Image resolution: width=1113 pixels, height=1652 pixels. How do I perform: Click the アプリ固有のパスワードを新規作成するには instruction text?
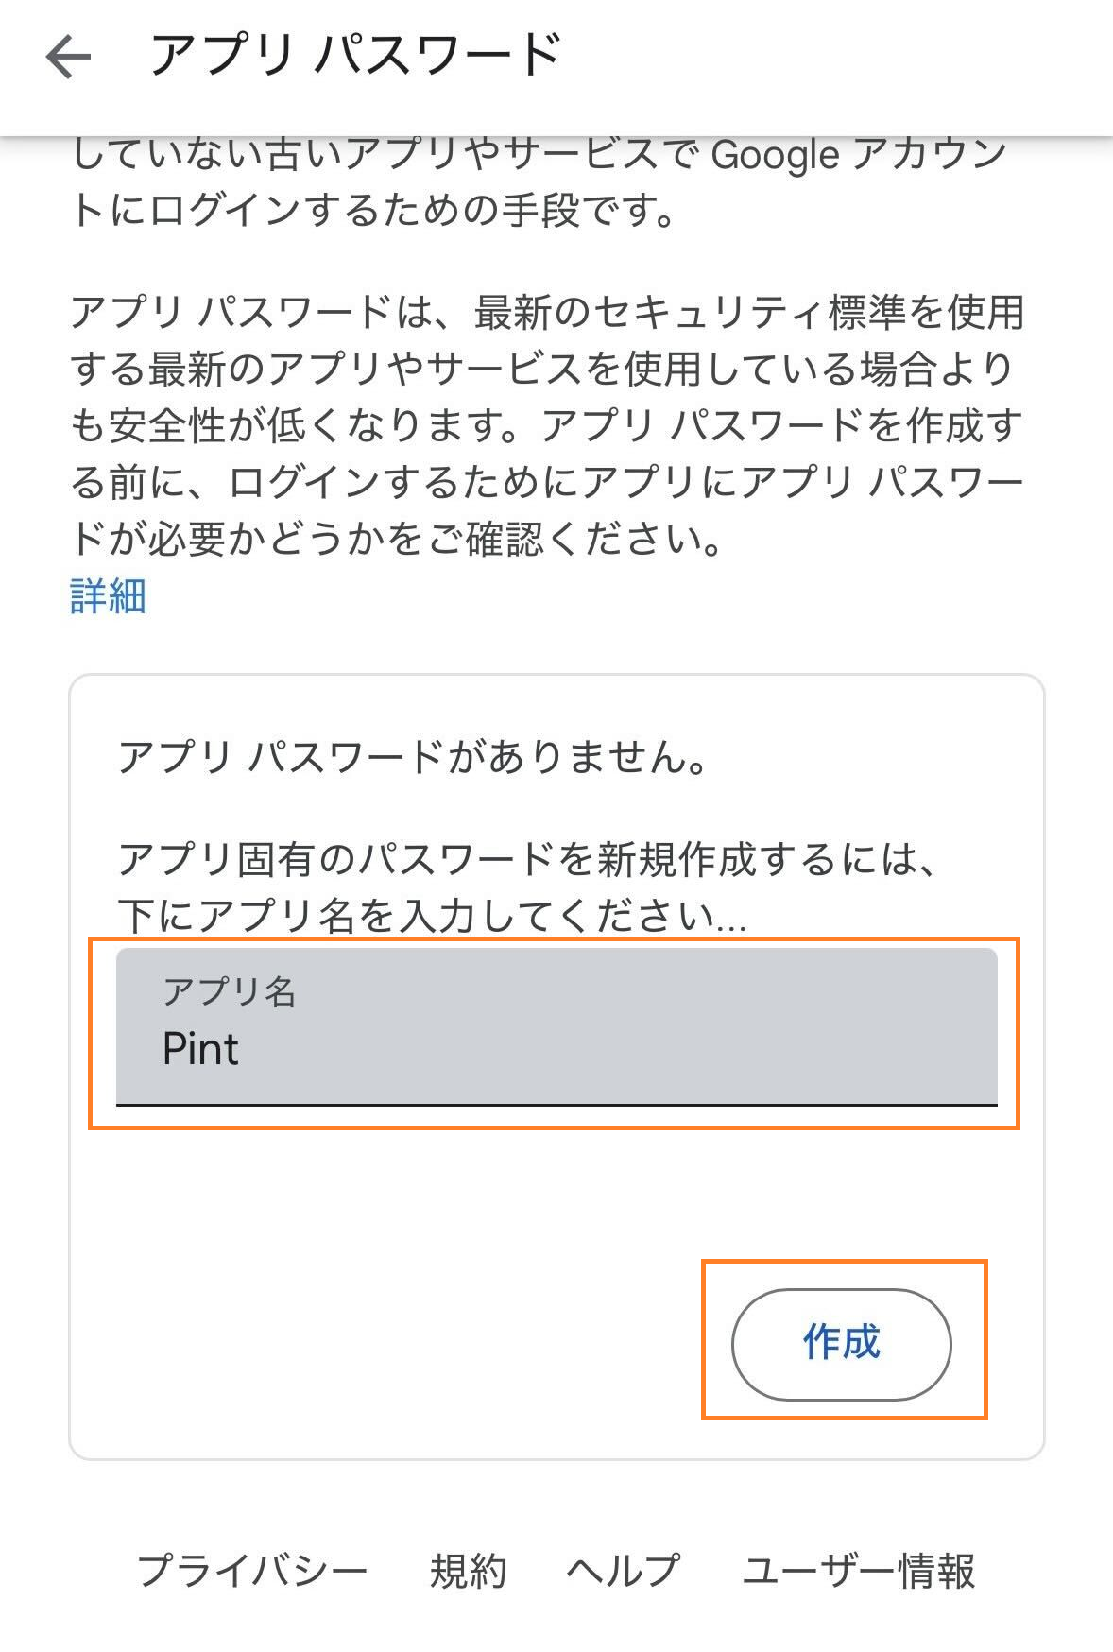[527, 858]
